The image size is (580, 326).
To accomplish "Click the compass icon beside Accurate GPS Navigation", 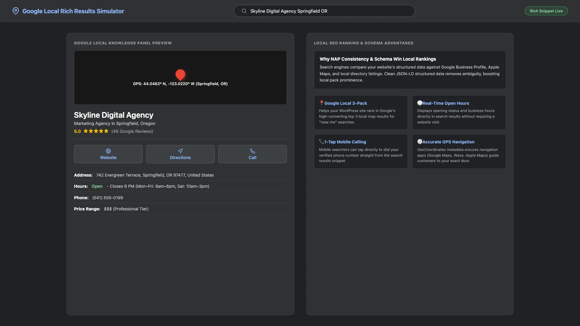I will point(420,142).
